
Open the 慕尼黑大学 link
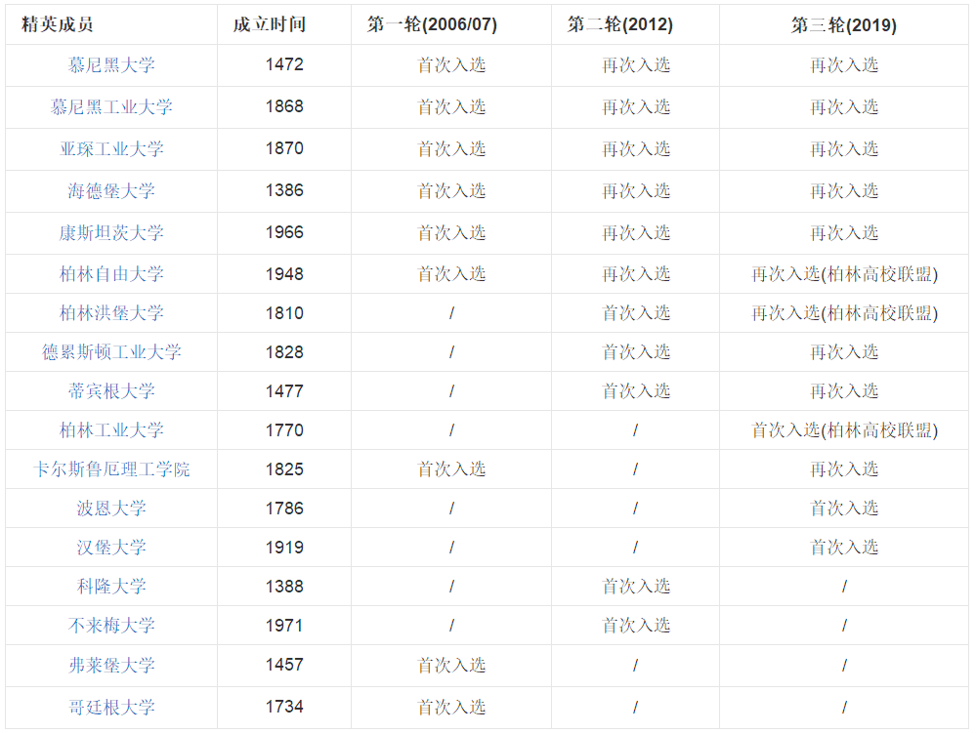pyautogui.click(x=111, y=65)
